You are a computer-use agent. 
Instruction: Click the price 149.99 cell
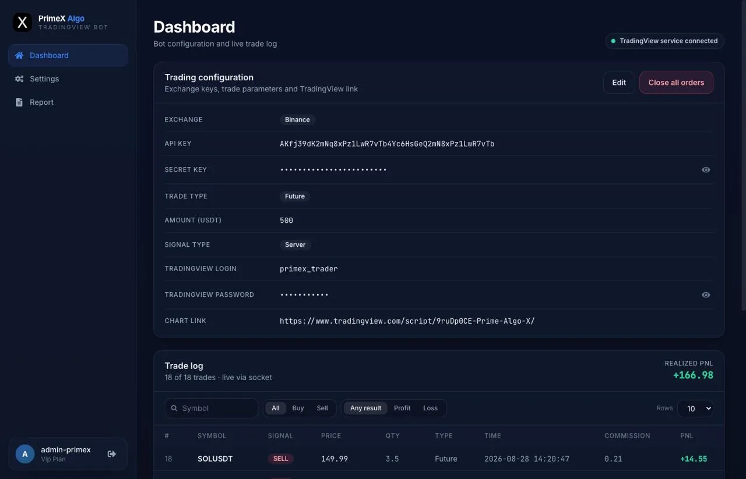pos(335,459)
